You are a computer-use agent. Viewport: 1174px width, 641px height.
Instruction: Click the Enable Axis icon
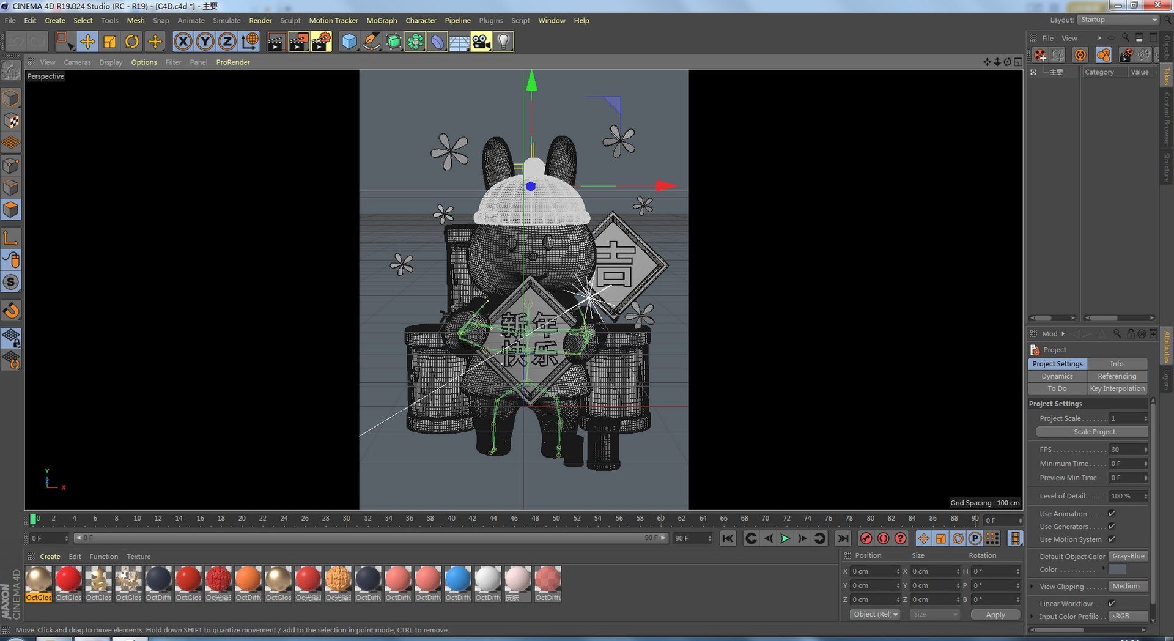(x=11, y=238)
